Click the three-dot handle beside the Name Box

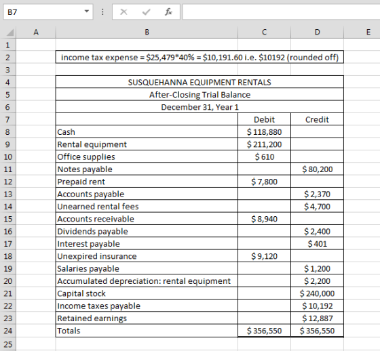102,12
